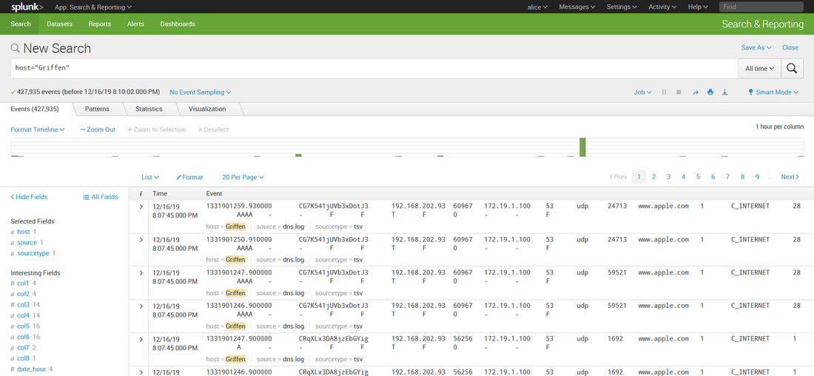Click Next page link

point(790,177)
